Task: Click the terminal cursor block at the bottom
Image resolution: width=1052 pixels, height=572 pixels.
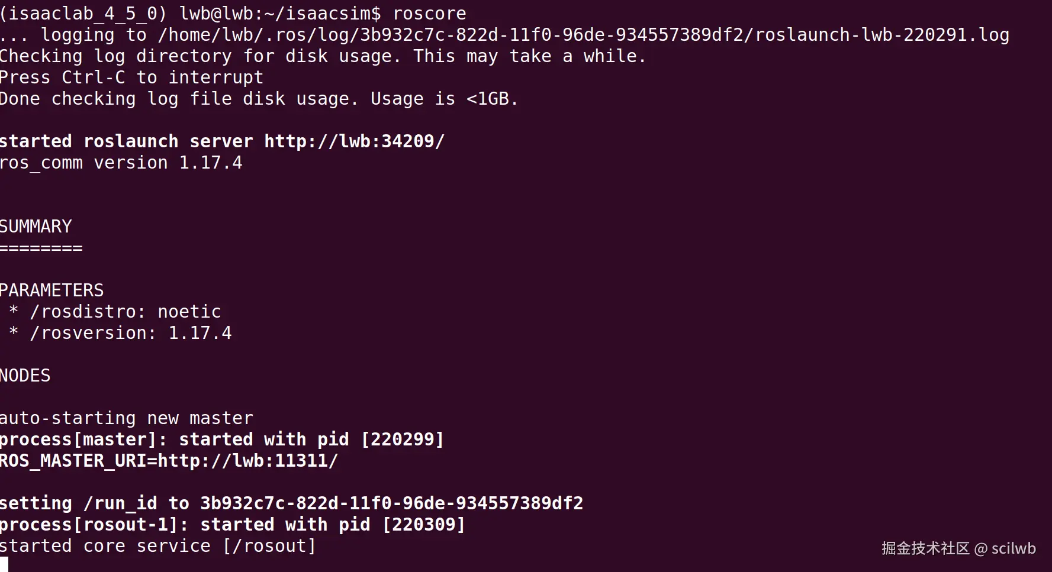Action: (4, 564)
